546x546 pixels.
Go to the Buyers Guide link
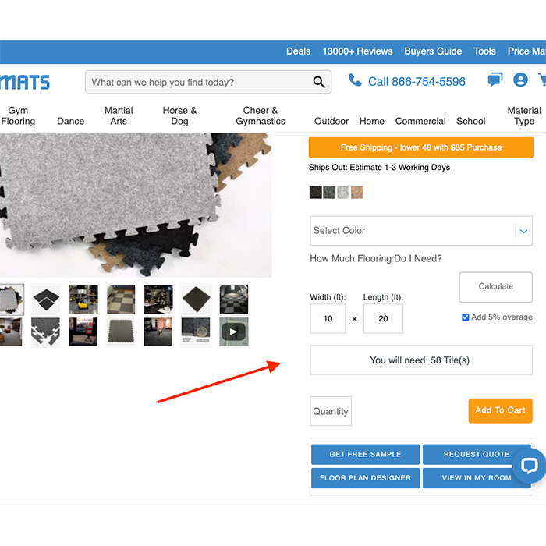(x=433, y=51)
